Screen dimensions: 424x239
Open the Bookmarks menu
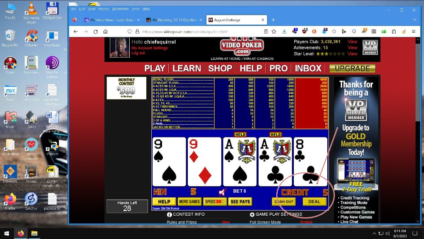120,9
